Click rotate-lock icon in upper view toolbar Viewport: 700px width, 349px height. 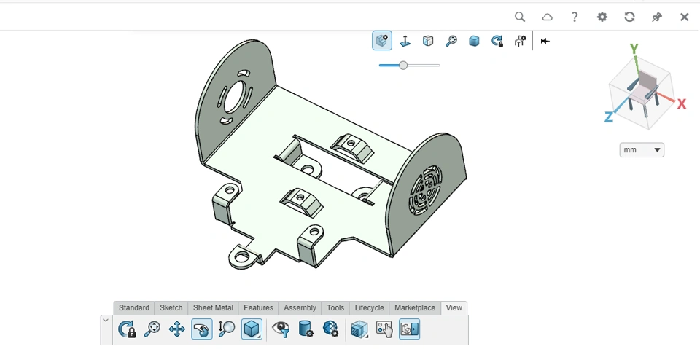[497, 41]
